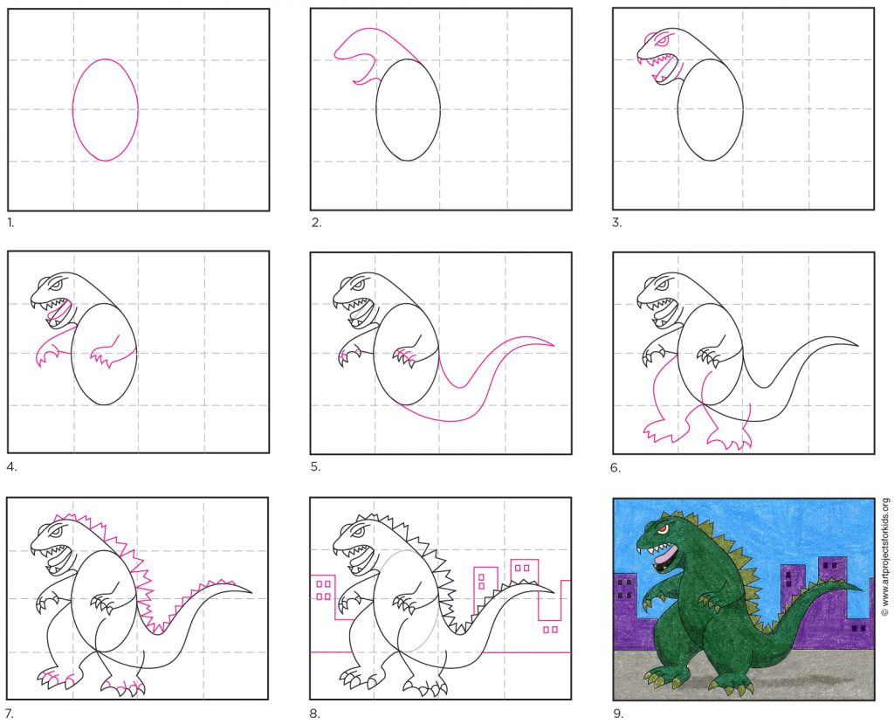Click the step number 1. label
Screen dimensions: 894x724
10,223
